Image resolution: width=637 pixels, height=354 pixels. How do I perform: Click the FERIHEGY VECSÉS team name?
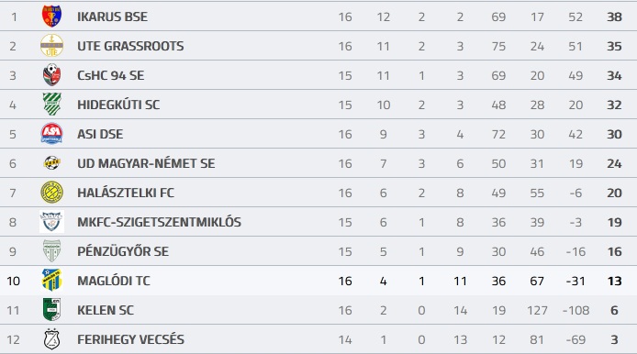click(131, 339)
